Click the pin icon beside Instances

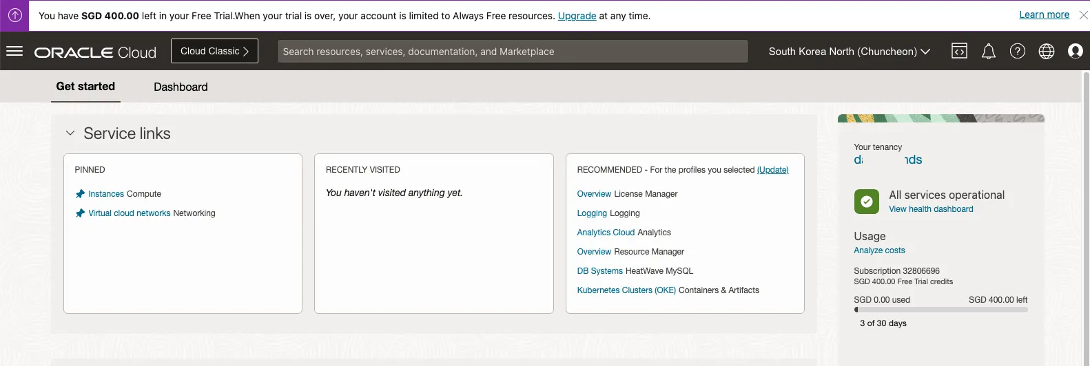(x=80, y=194)
